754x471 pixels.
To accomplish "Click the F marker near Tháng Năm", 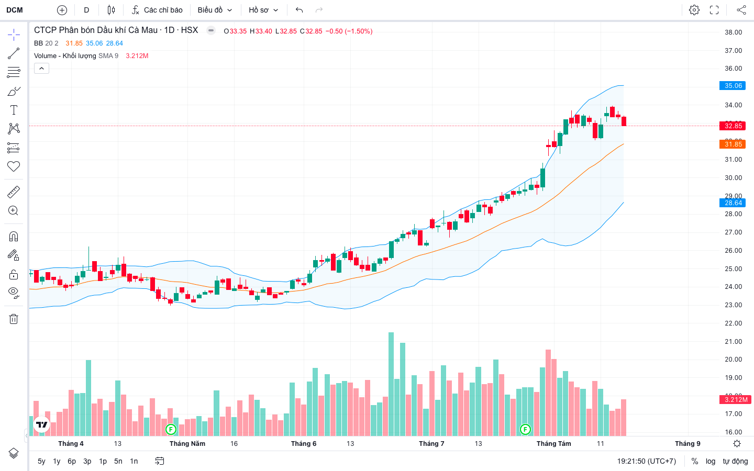I will (x=171, y=430).
